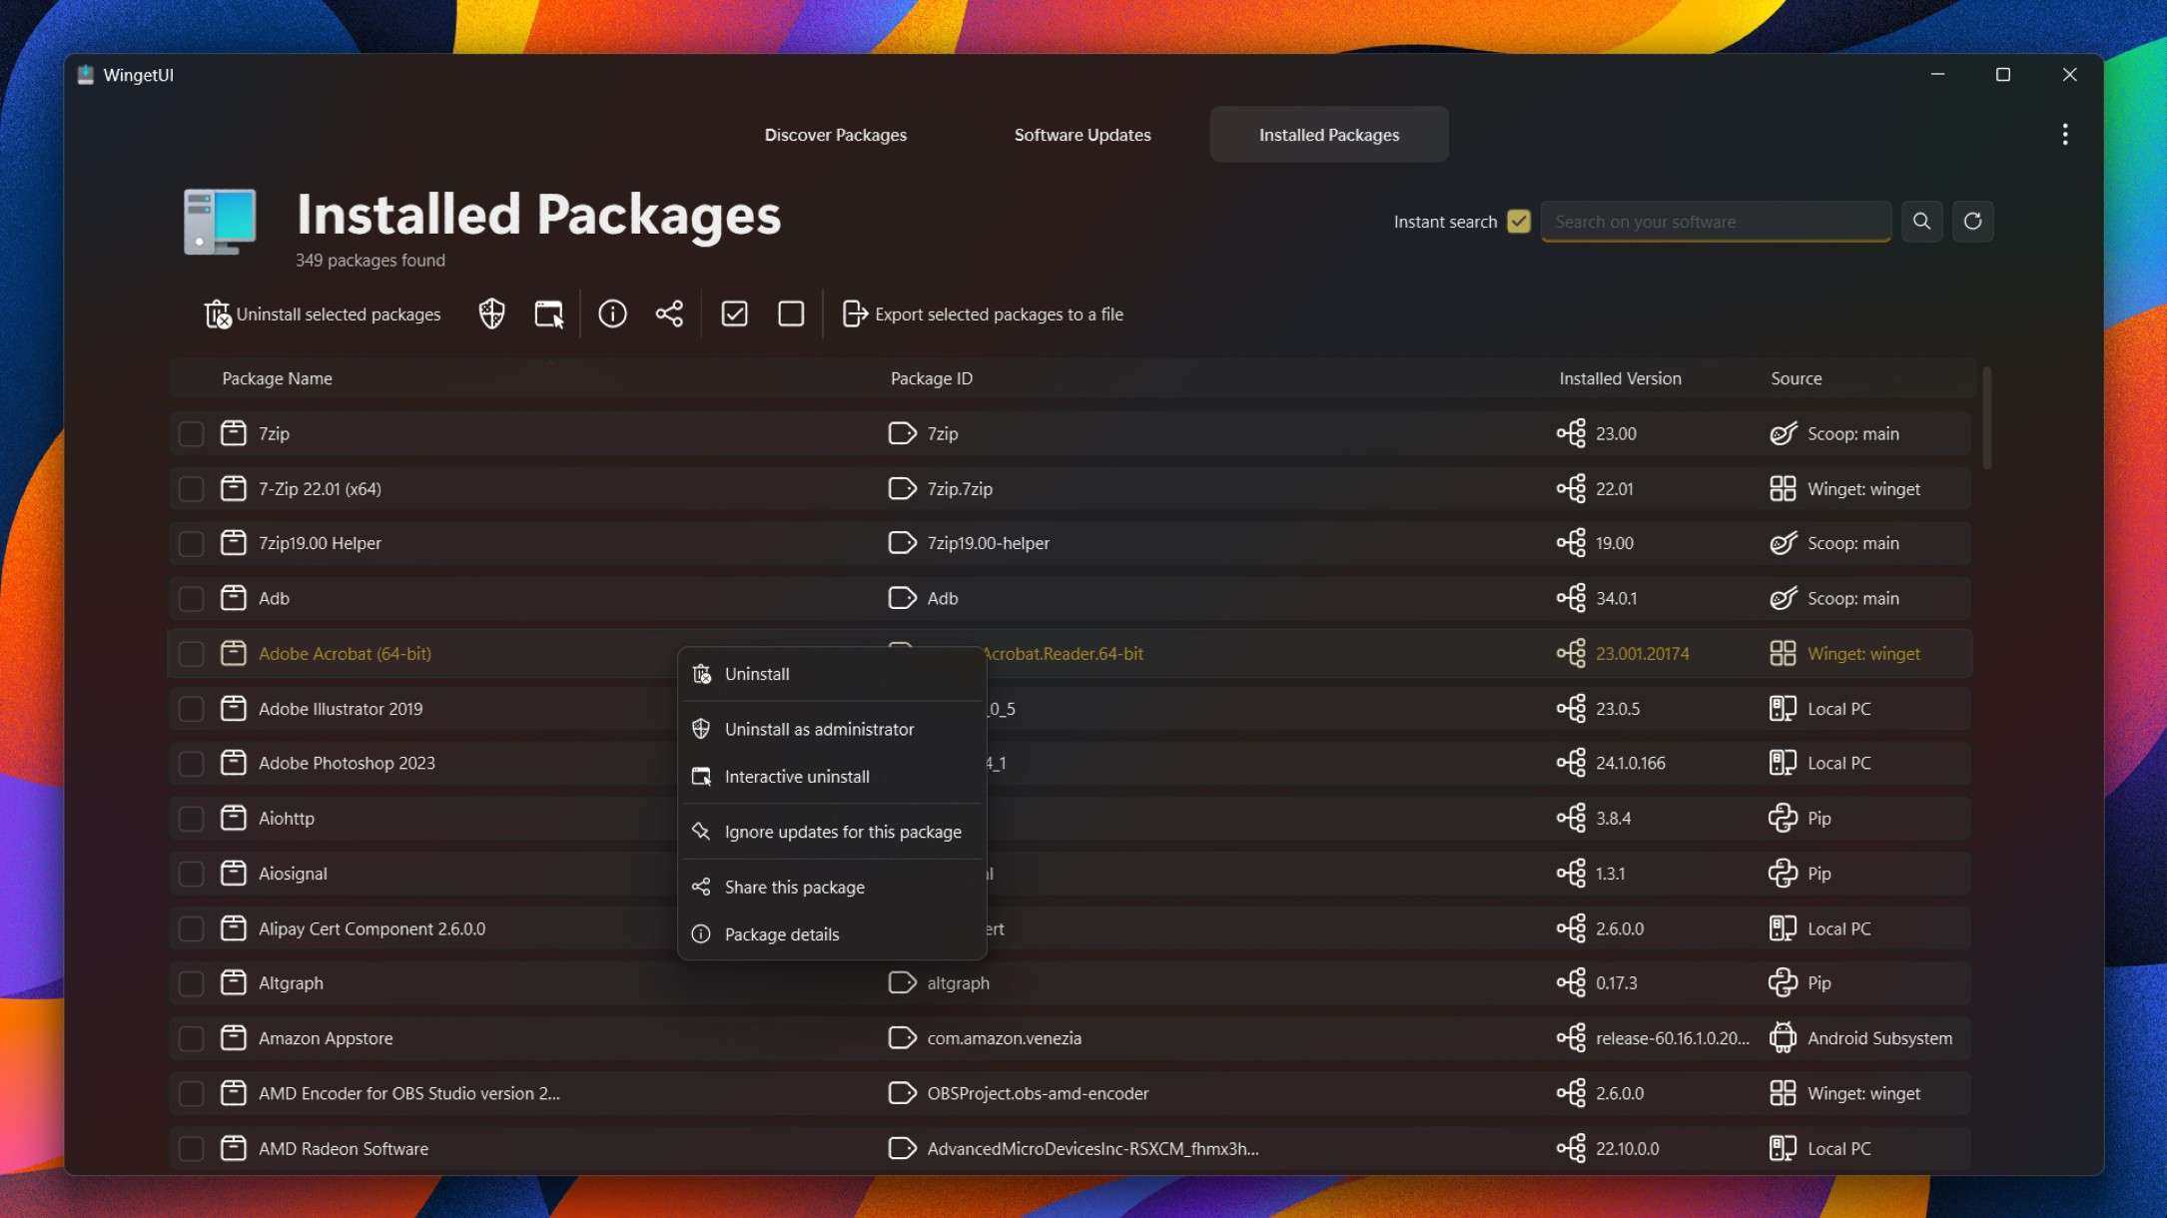Screen dimensions: 2167x1218
Task: Click the reload packages refresh icon
Action: (1972, 222)
